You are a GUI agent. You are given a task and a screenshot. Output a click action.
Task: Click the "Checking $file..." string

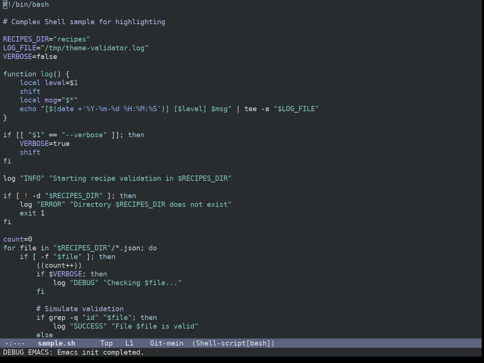point(142,283)
